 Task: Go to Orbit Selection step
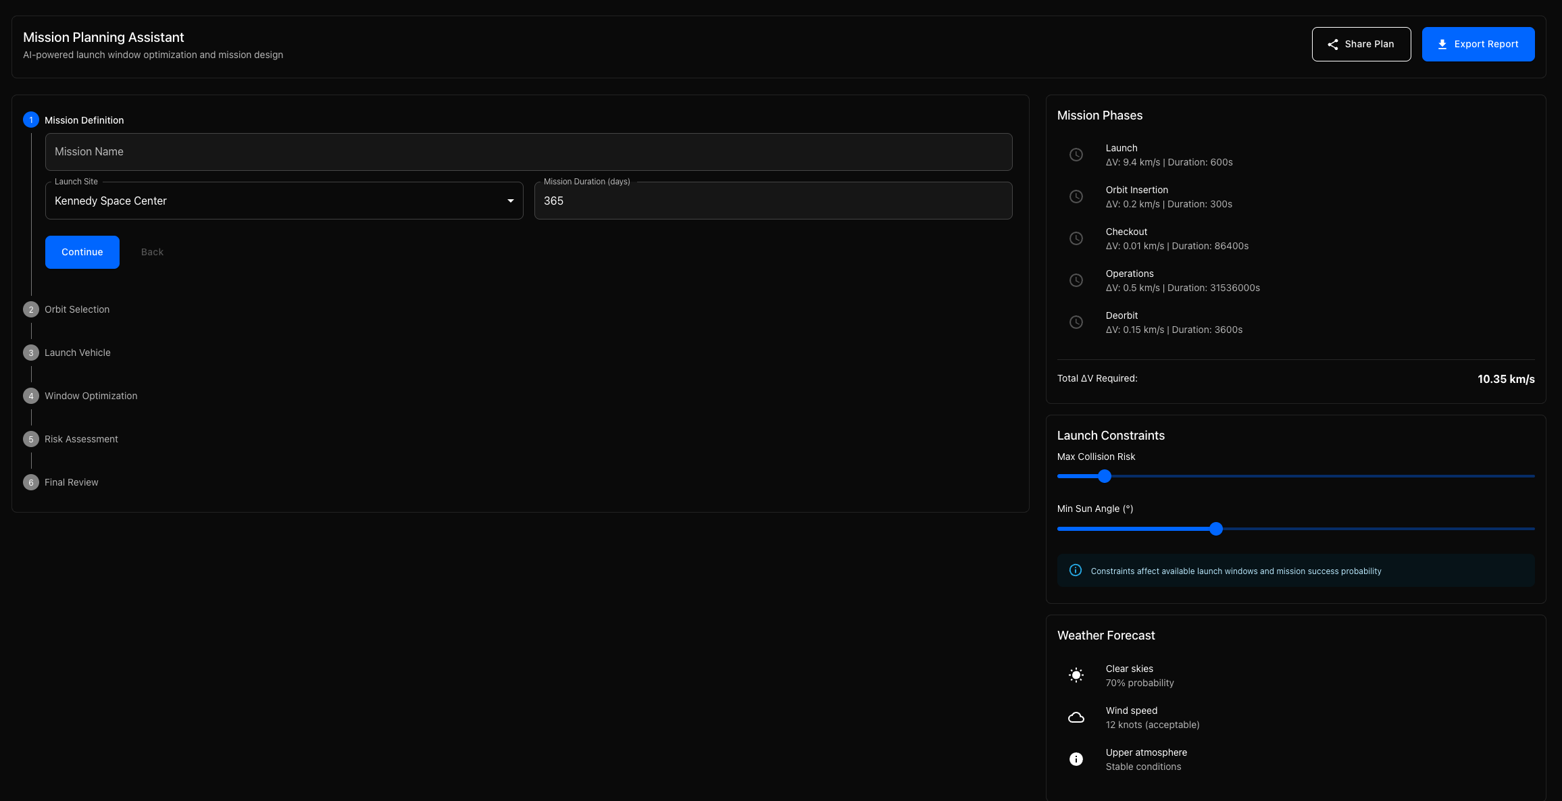click(76, 309)
